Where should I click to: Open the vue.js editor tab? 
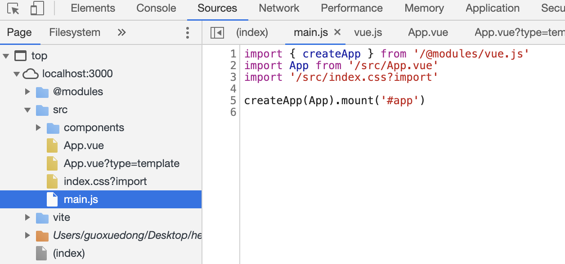(368, 32)
